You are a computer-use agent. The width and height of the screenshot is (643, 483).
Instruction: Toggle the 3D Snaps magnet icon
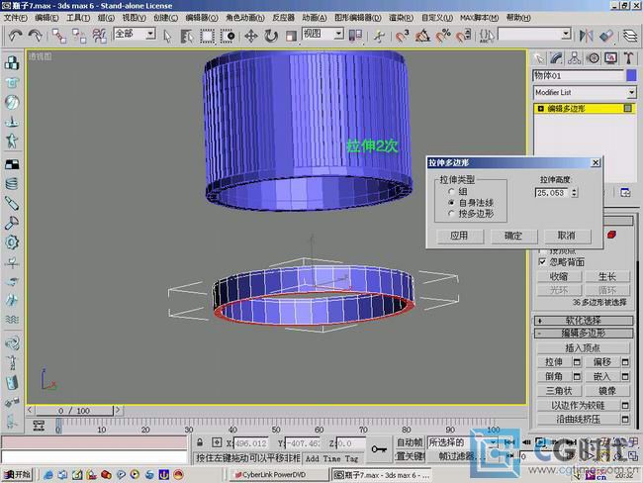[x=403, y=36]
